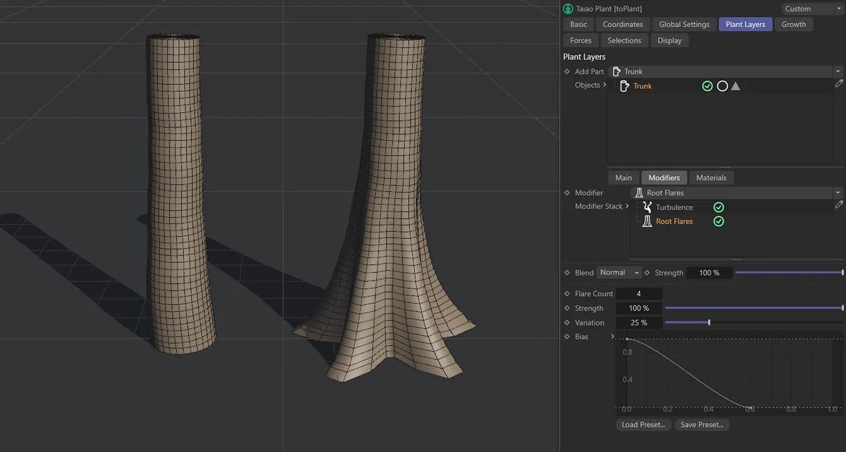
Task: Open the Blend mode dropdown showing Normal
Action: [x=619, y=272]
